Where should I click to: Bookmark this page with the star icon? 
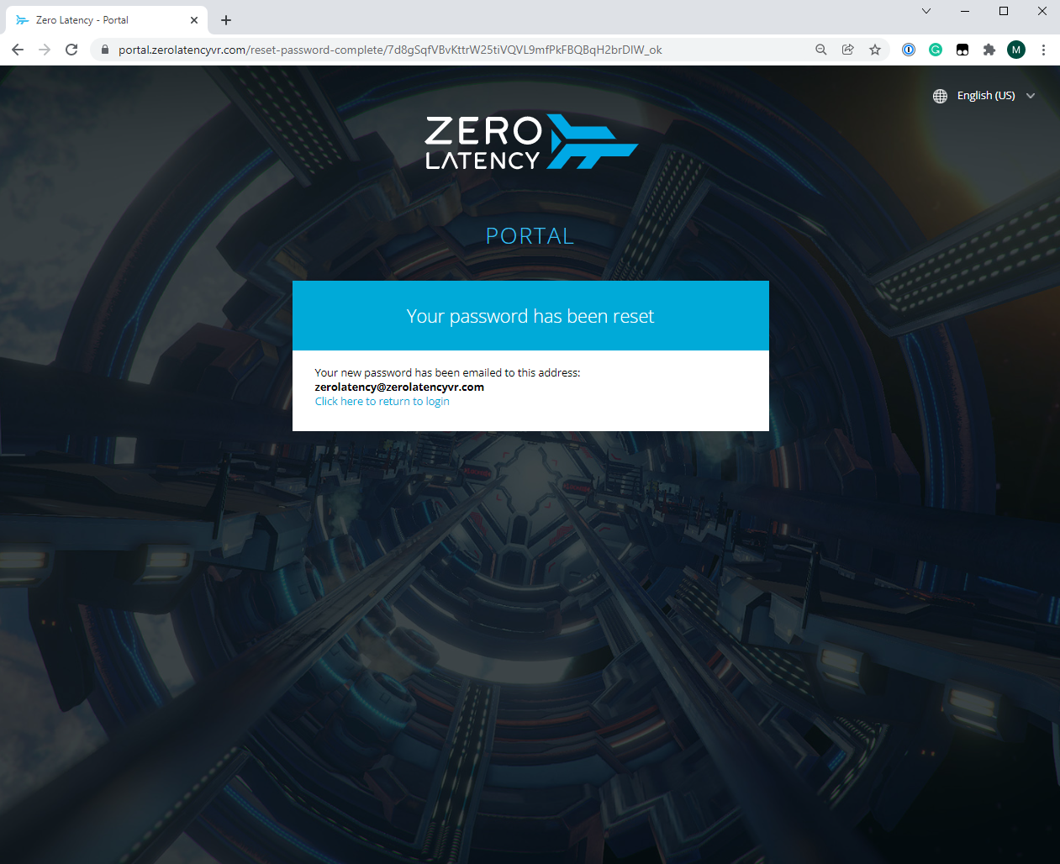875,50
